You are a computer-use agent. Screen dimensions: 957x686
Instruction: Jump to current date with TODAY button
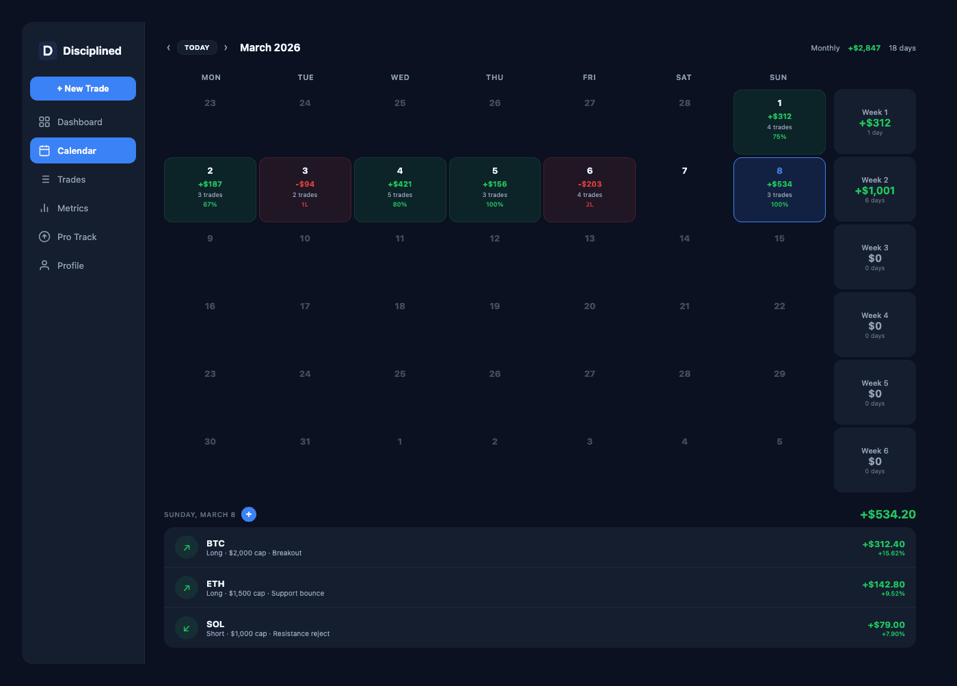(x=197, y=48)
